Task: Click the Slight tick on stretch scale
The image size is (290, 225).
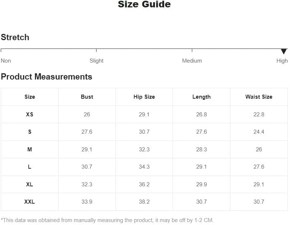Action: [x=96, y=50]
